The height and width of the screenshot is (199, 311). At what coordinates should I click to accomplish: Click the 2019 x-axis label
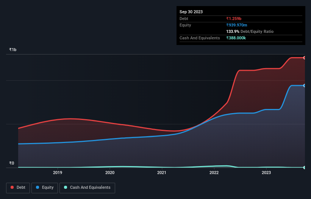(58, 173)
